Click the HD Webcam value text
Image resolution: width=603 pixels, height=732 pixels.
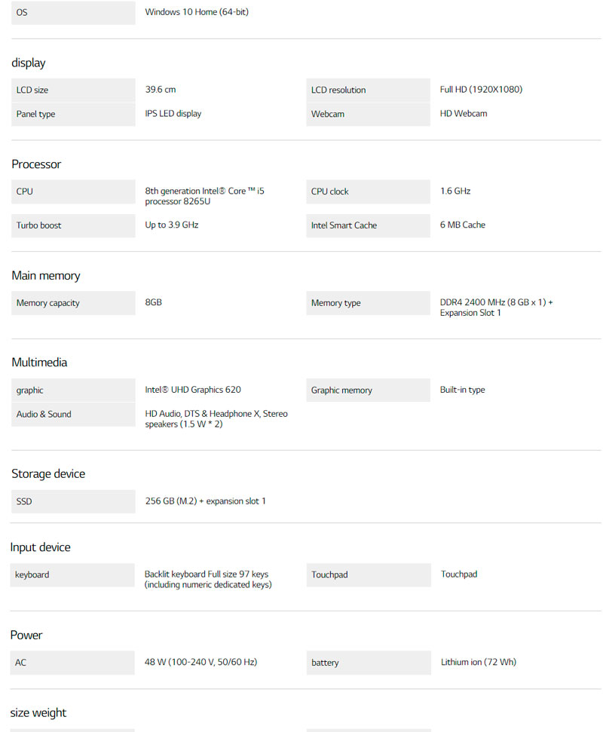tap(464, 114)
